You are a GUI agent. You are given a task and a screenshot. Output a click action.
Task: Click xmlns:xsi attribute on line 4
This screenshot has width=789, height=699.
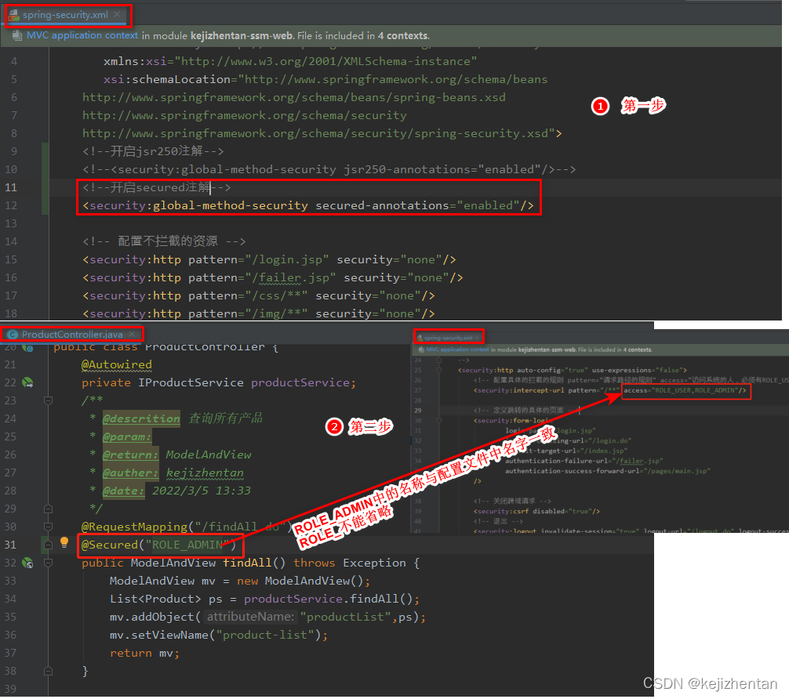click(x=290, y=61)
